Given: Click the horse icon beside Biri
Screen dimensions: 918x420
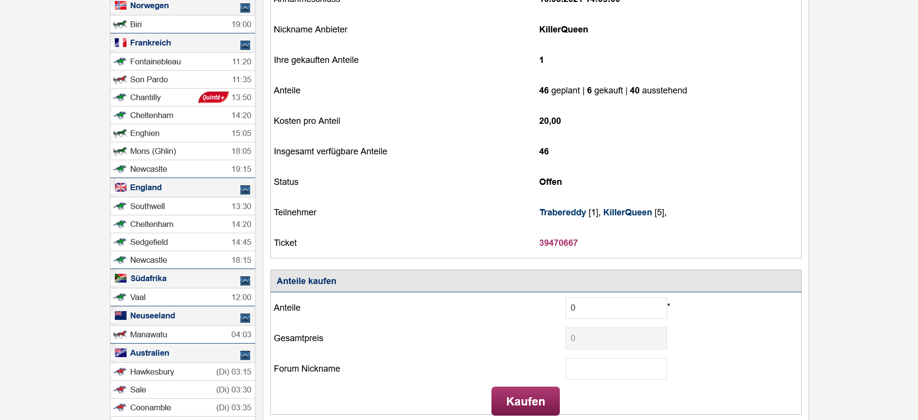Looking at the screenshot, I should coord(120,24).
